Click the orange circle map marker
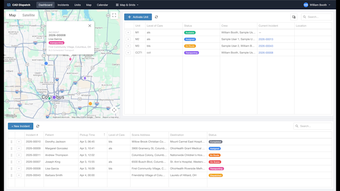340x191 pixels. (x=90, y=104)
